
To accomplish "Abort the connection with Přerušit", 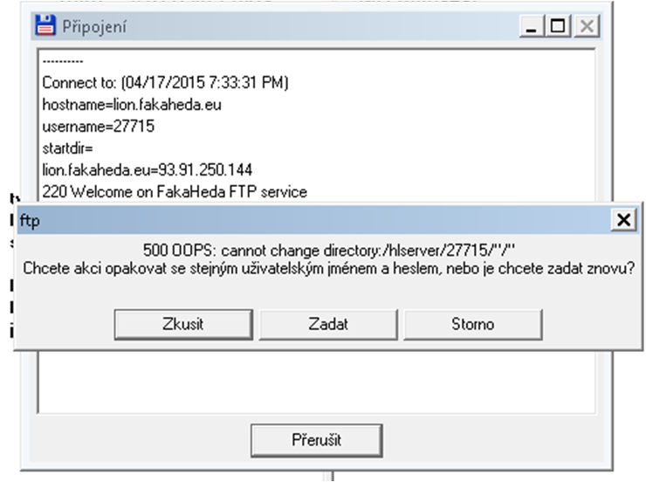I will 316,440.
